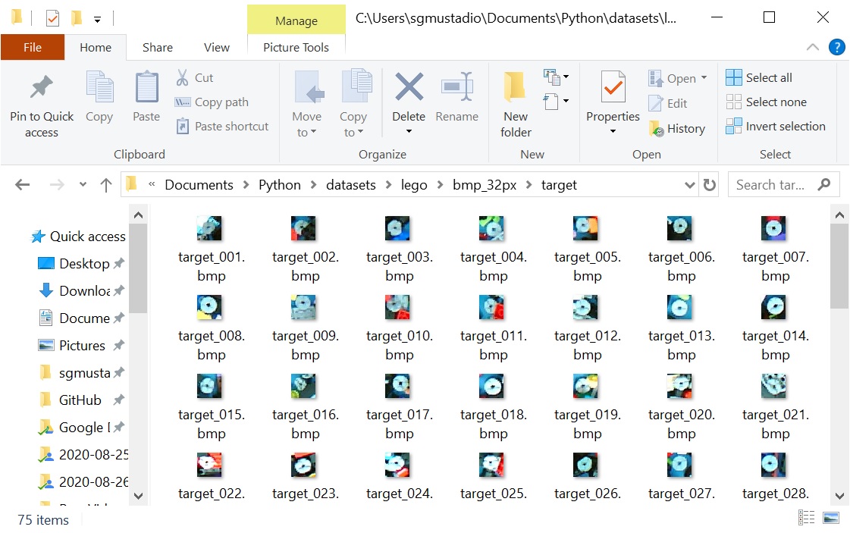
Task: Click the History button in Open group
Action: click(x=677, y=129)
